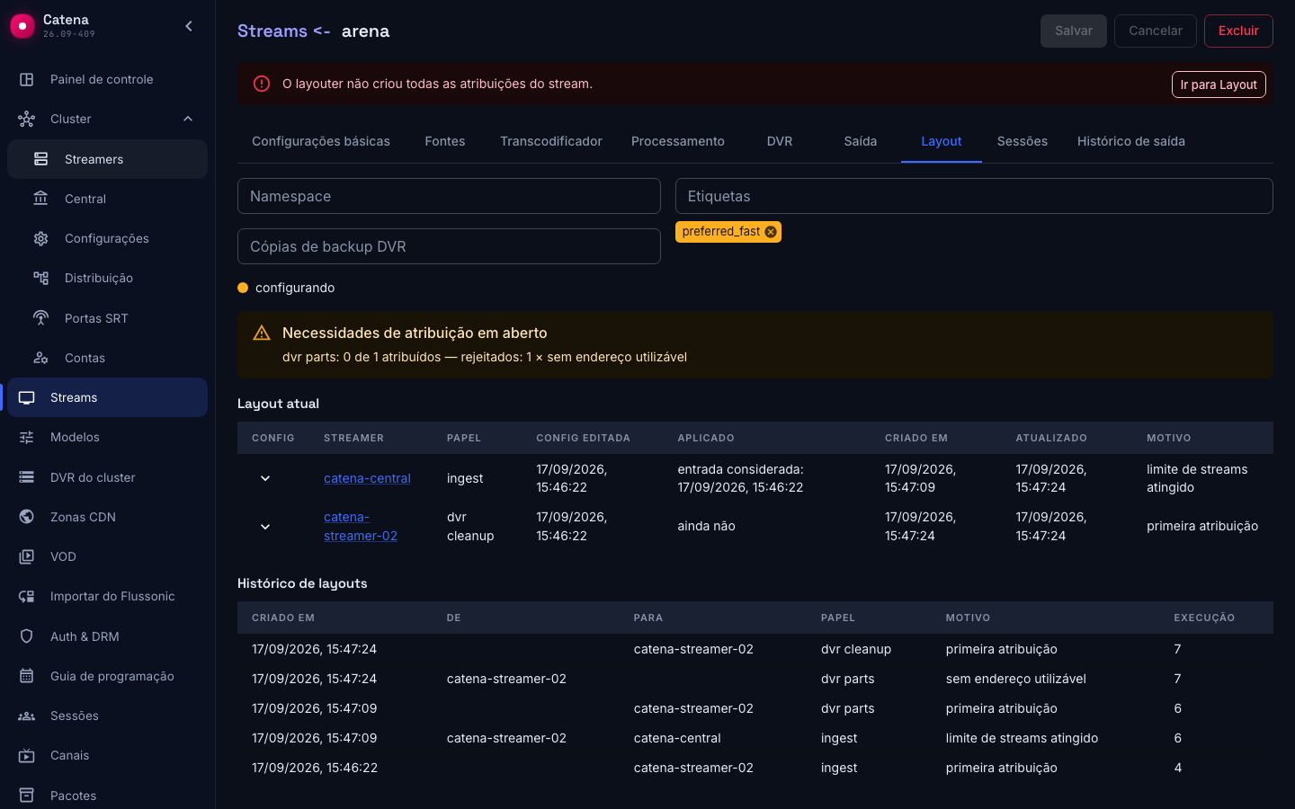The height and width of the screenshot is (809, 1295).
Task: Click the Modelos sliders icon
Action: click(x=27, y=437)
